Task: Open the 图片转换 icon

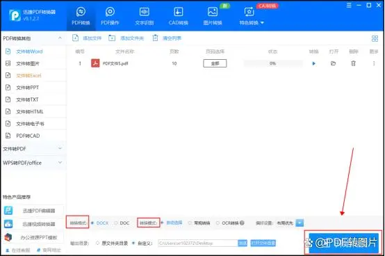Action: pos(213,12)
